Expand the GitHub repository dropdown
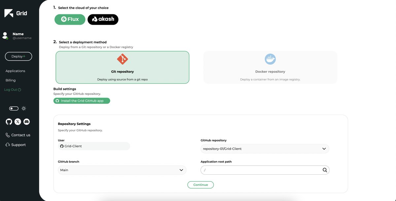The height and width of the screenshot is (201, 396). click(265, 149)
